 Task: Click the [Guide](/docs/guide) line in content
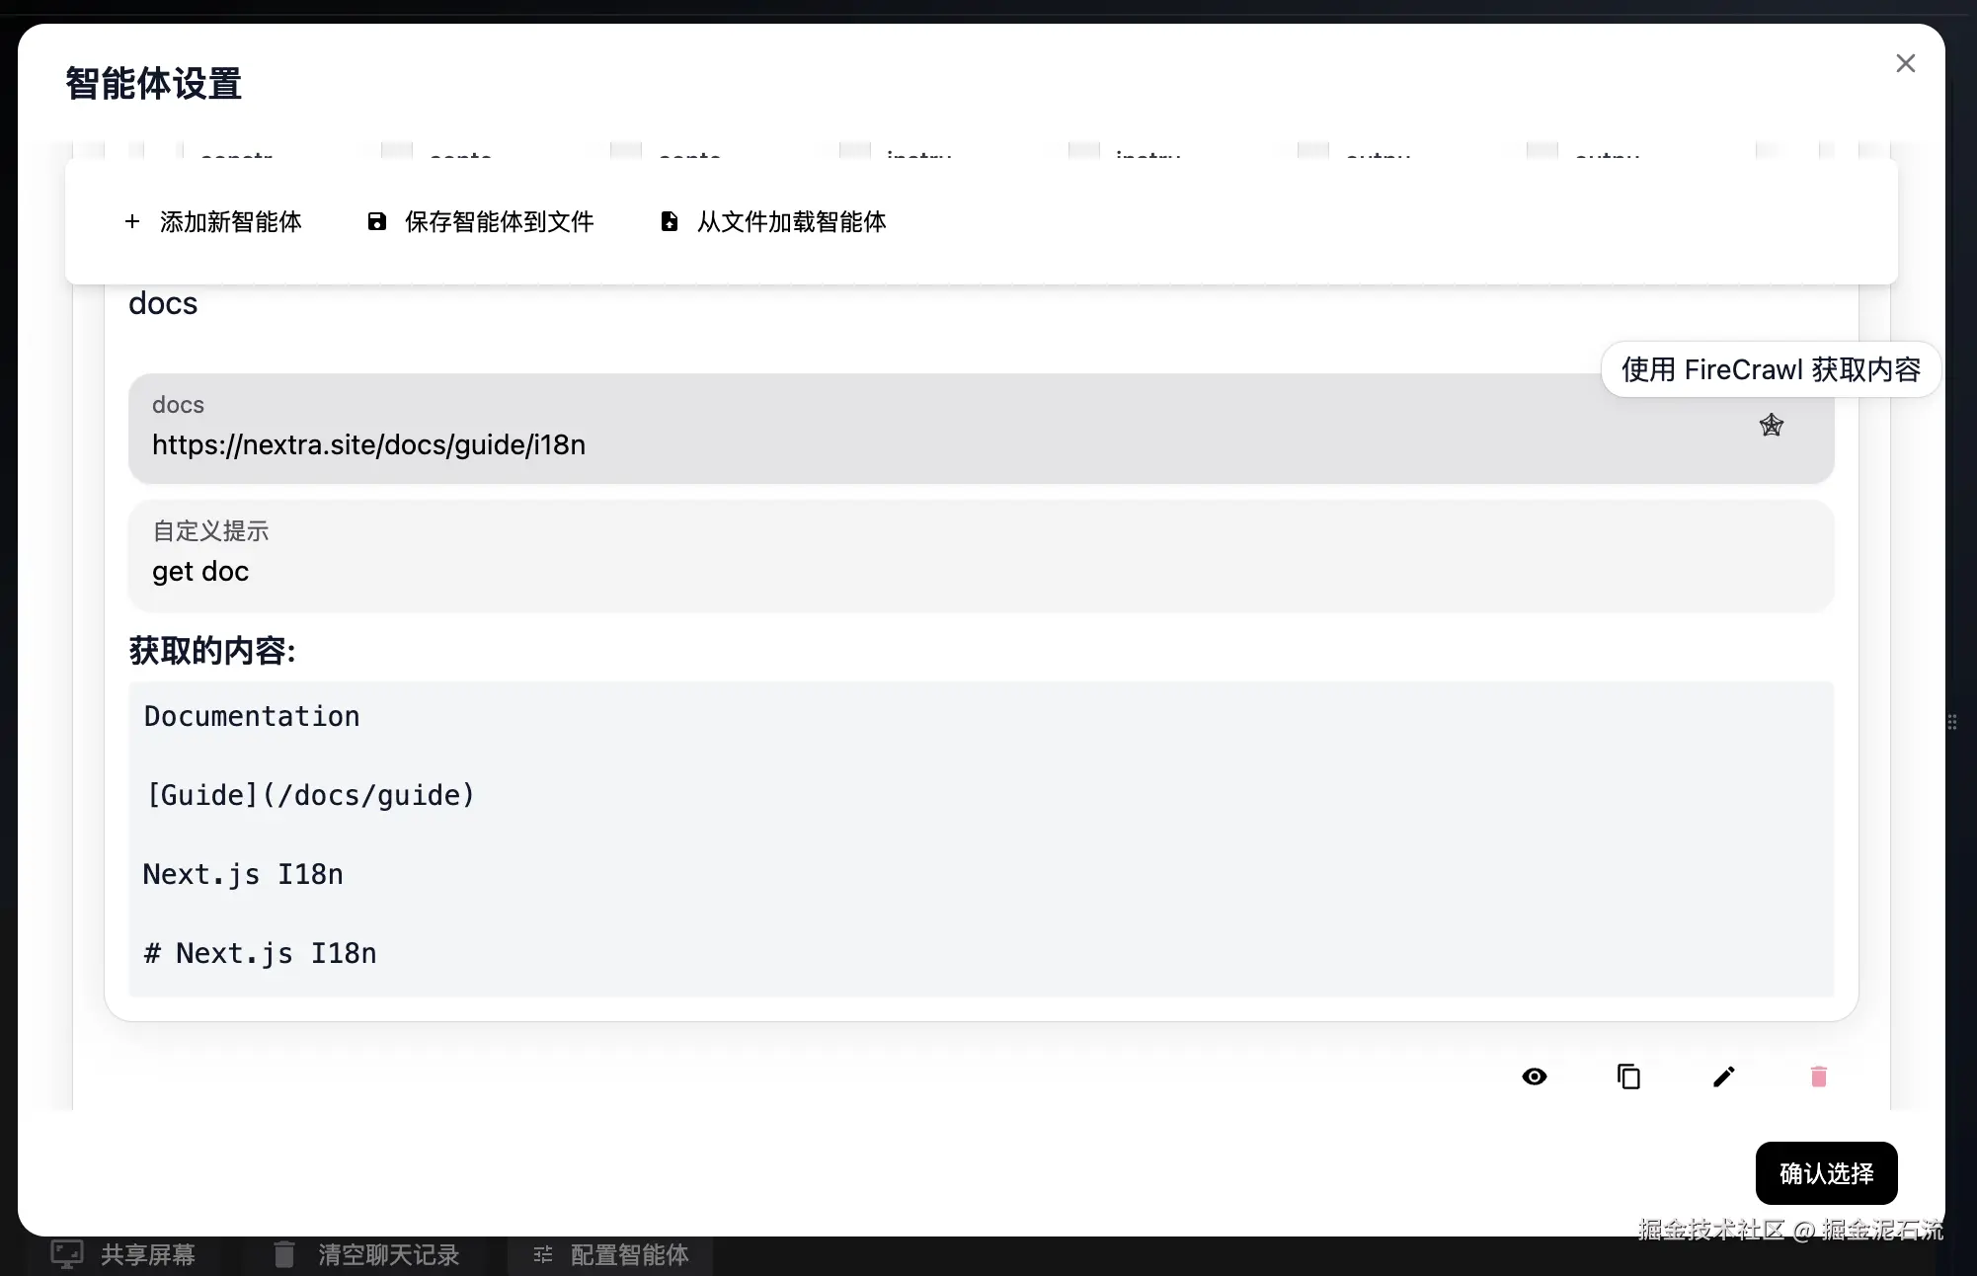click(310, 795)
